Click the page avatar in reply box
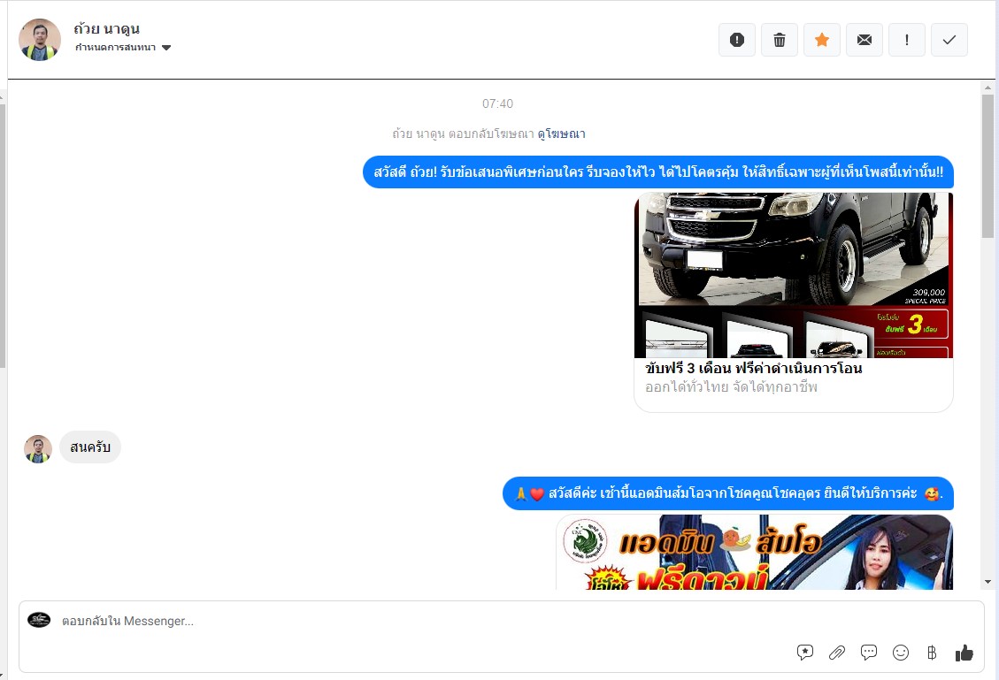Screen dimensions: 999x680 click(x=39, y=620)
